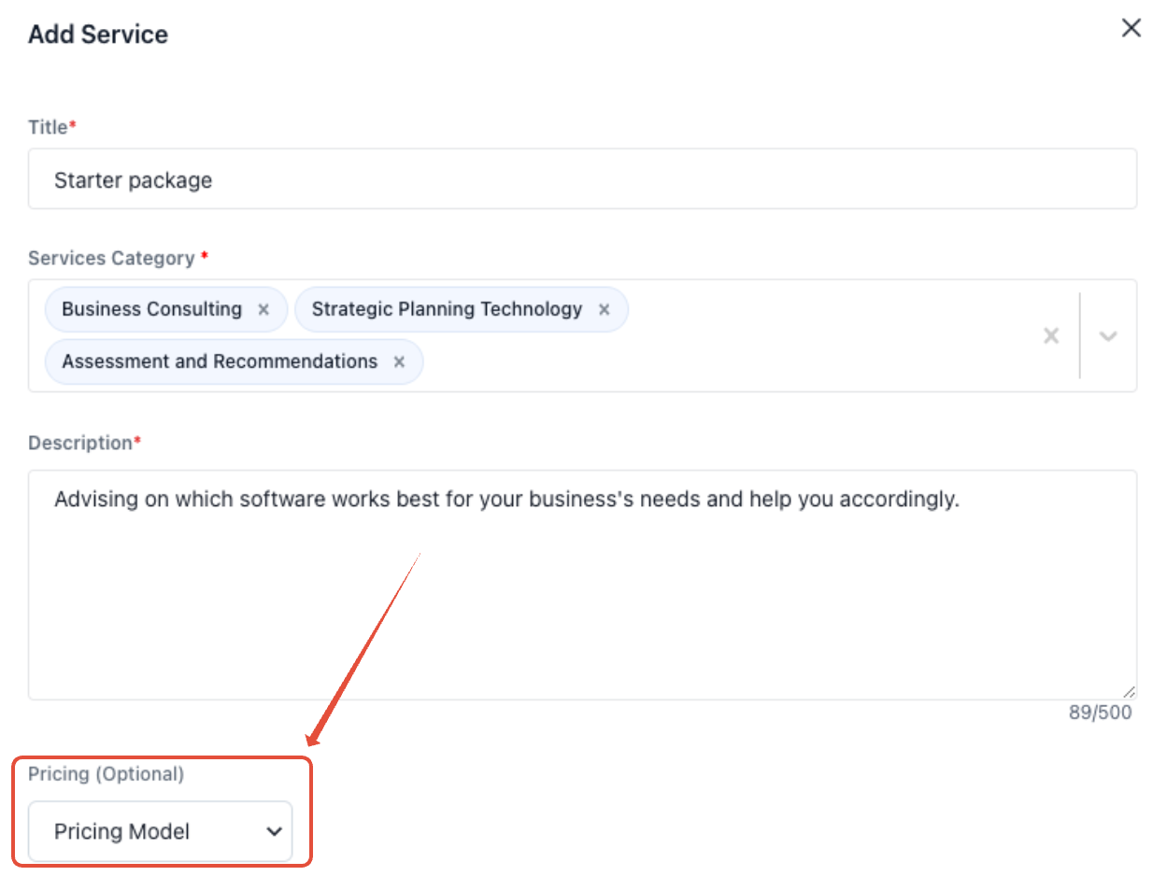Image resolution: width=1167 pixels, height=876 pixels.
Task: Click the Assessment and Recommendations chip label
Action: [x=220, y=361]
